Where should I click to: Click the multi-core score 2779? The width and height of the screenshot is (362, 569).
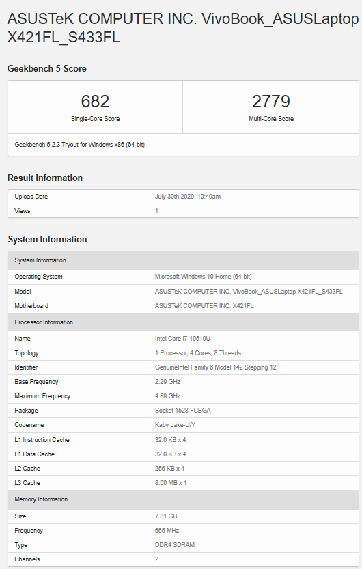(271, 101)
